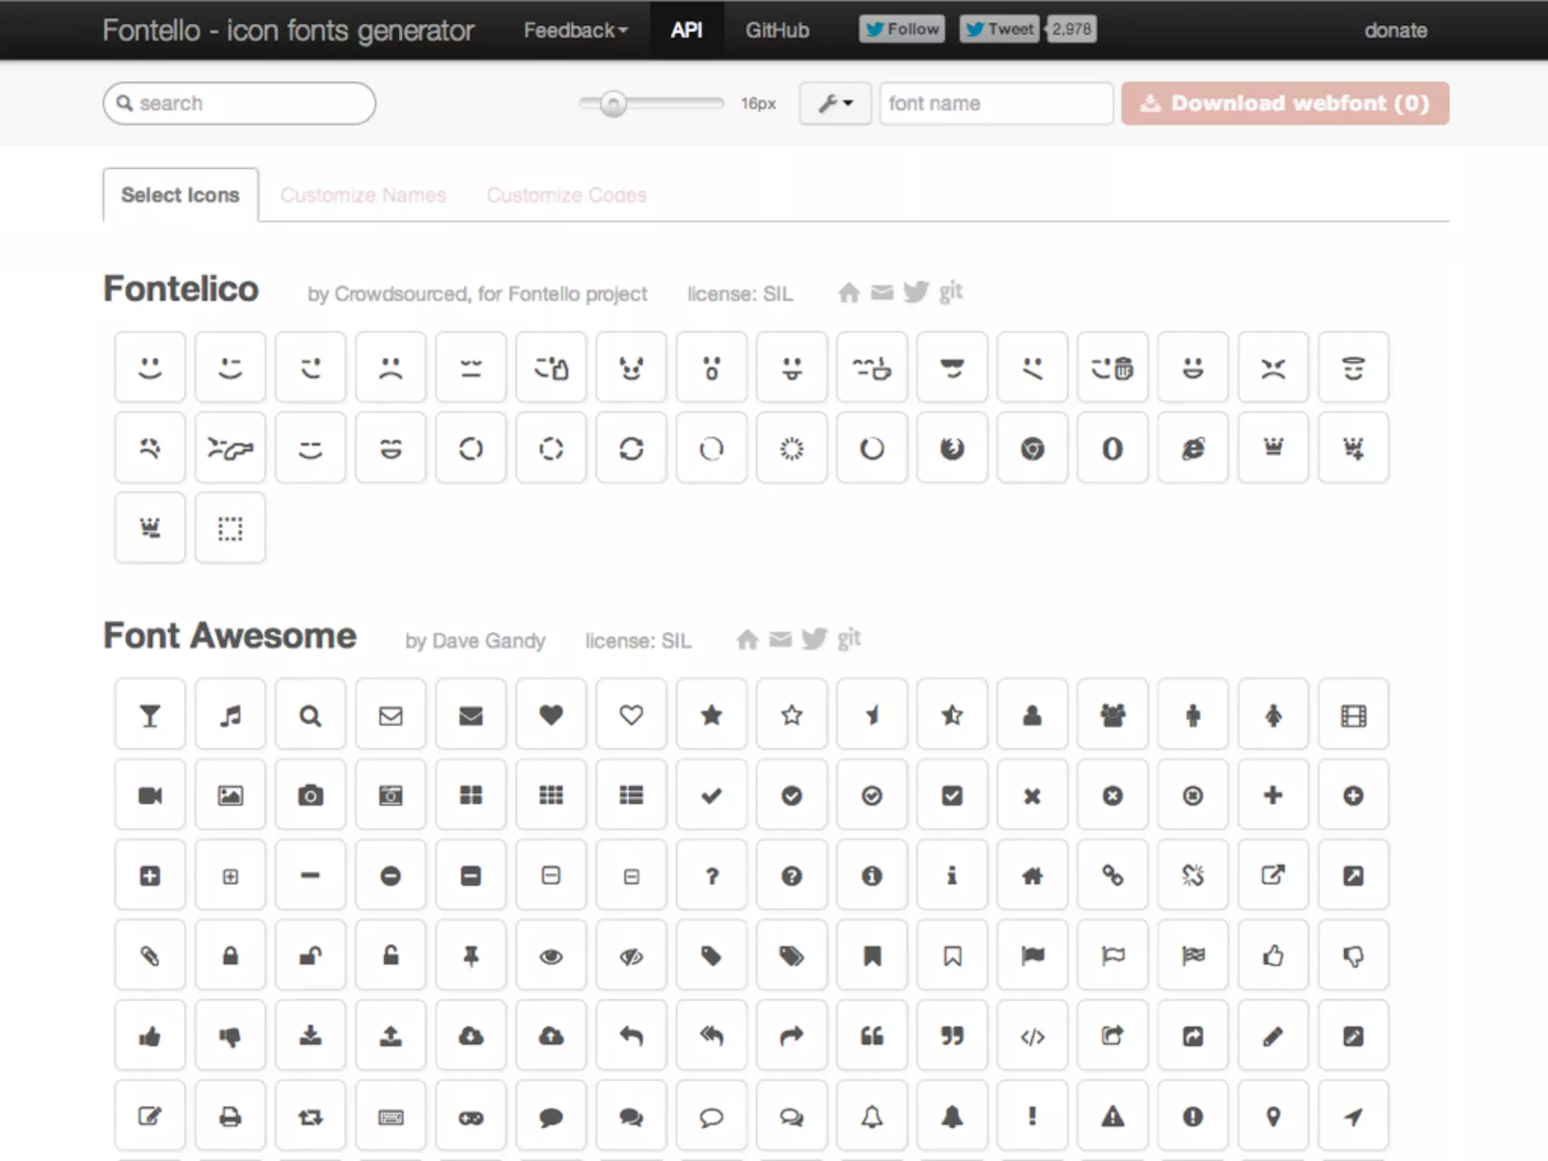Screen dimensions: 1548x1161
Task: Select the thumbs-up filled icon
Action: coord(150,1036)
